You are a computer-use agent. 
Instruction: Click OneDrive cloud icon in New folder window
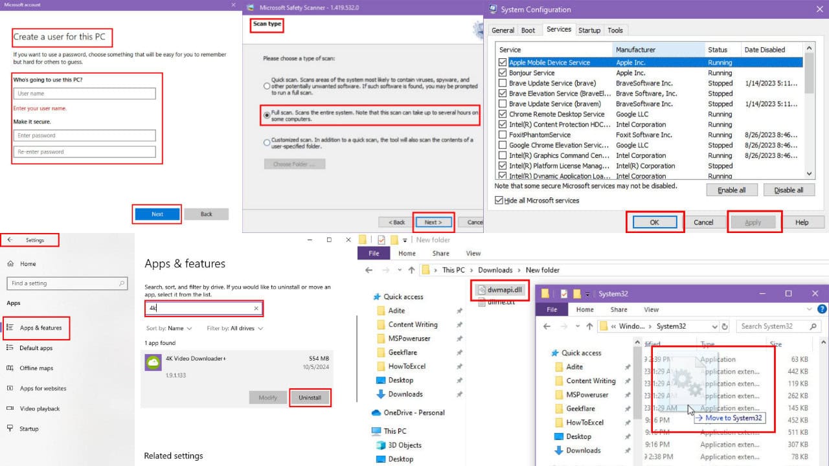tap(376, 412)
